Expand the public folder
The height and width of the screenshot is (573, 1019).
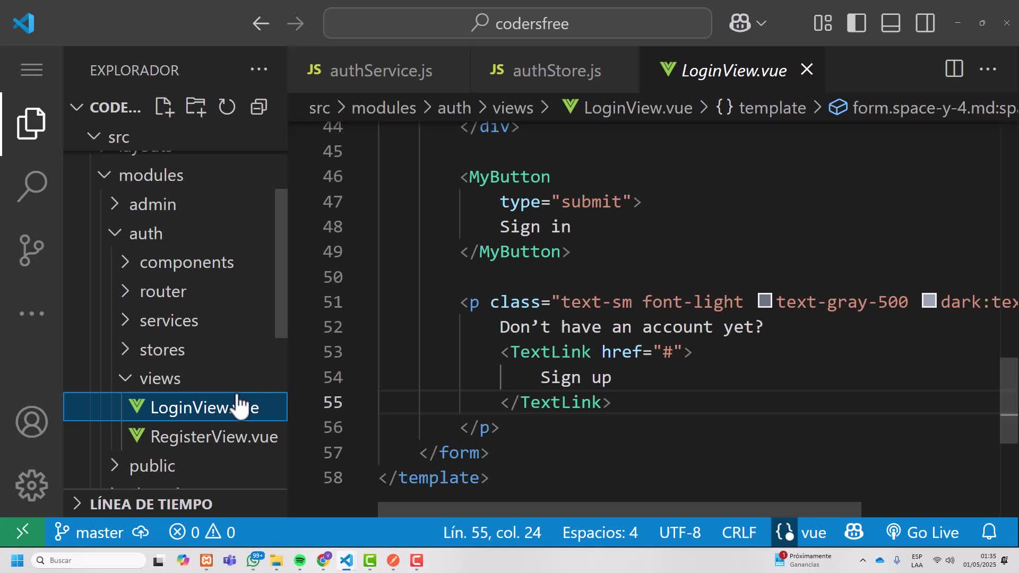pyautogui.click(x=114, y=465)
